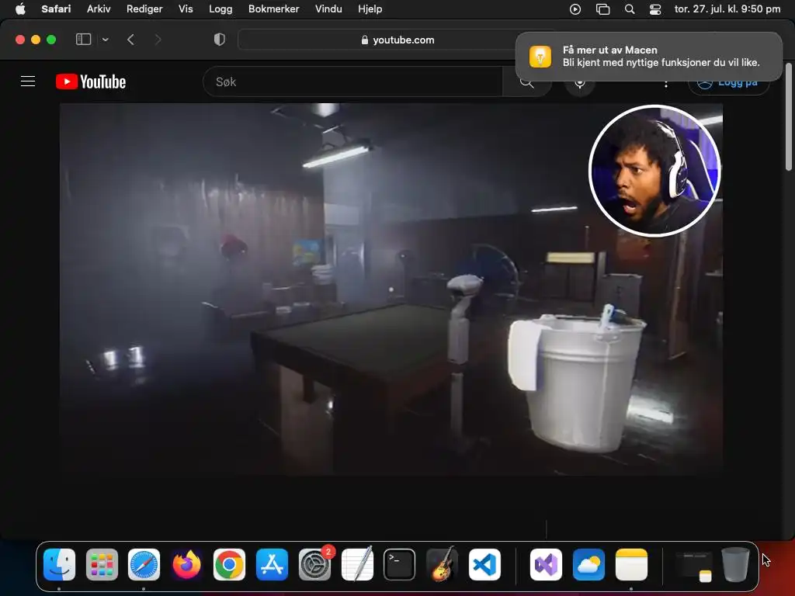
Task: Click the YouTube logo
Action: point(91,81)
